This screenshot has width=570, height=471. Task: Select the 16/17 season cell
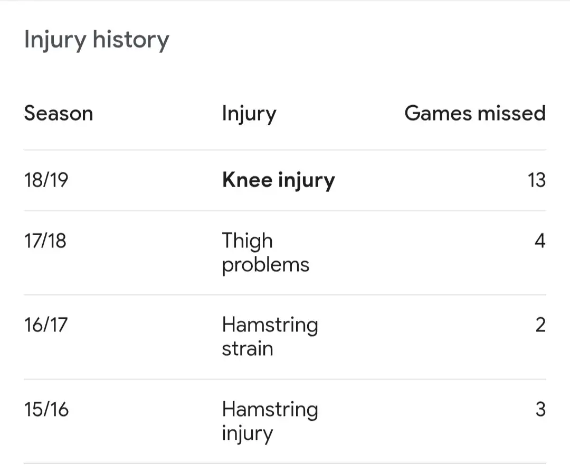pyautogui.click(x=46, y=325)
